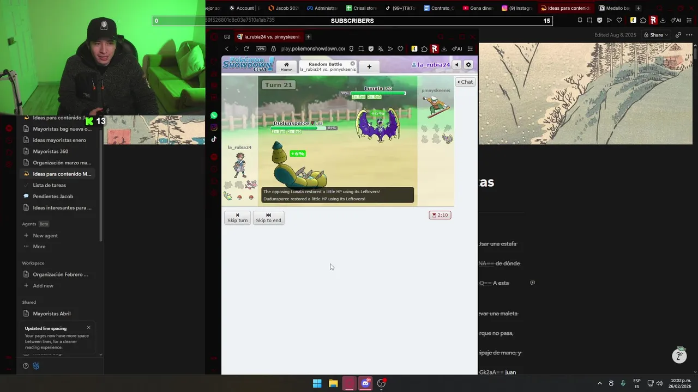This screenshot has width=698, height=392.
Task: Open Mayoristas bag nueva page in Notion sidebar
Action: (58, 129)
